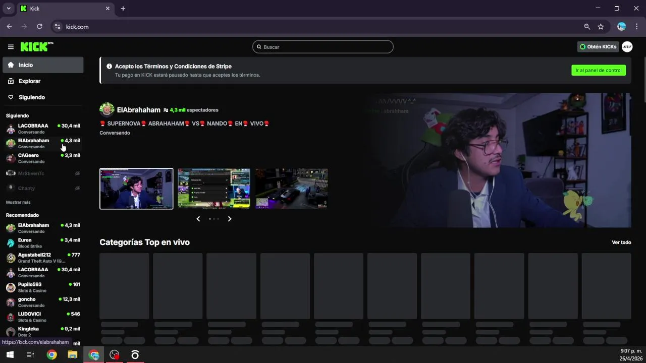The height and width of the screenshot is (363, 646).
Task: Open offline Chanty channel
Action: coord(43,188)
